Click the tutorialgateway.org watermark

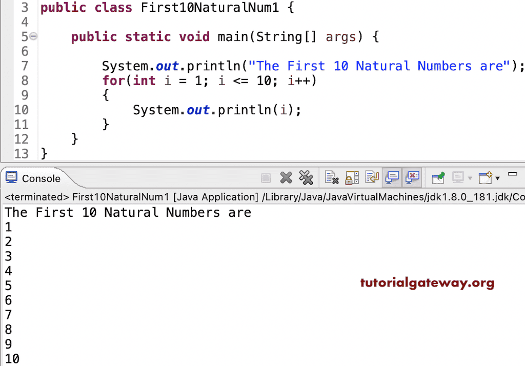pos(427,282)
